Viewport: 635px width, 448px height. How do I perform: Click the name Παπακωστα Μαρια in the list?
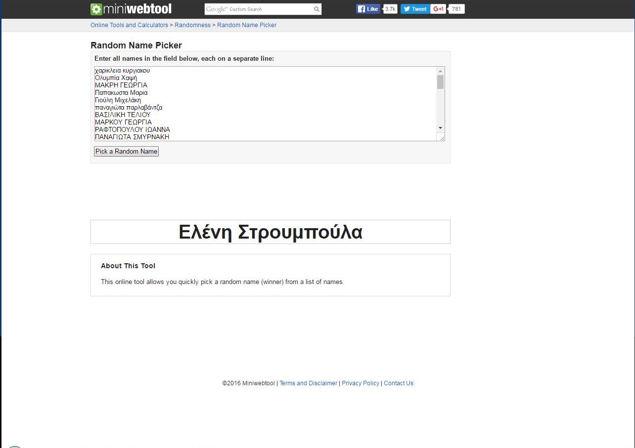tap(121, 93)
